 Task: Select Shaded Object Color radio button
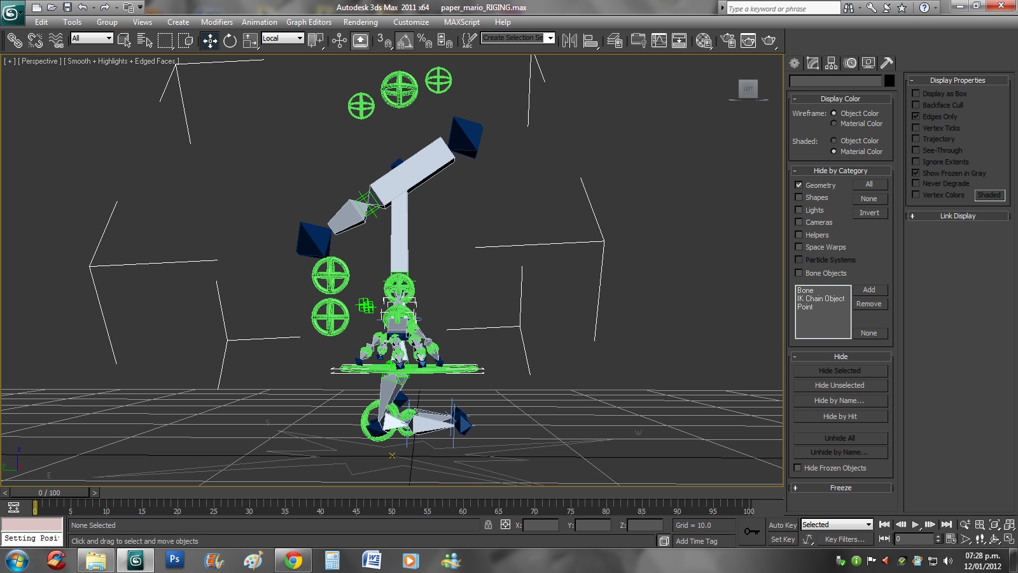pos(833,141)
